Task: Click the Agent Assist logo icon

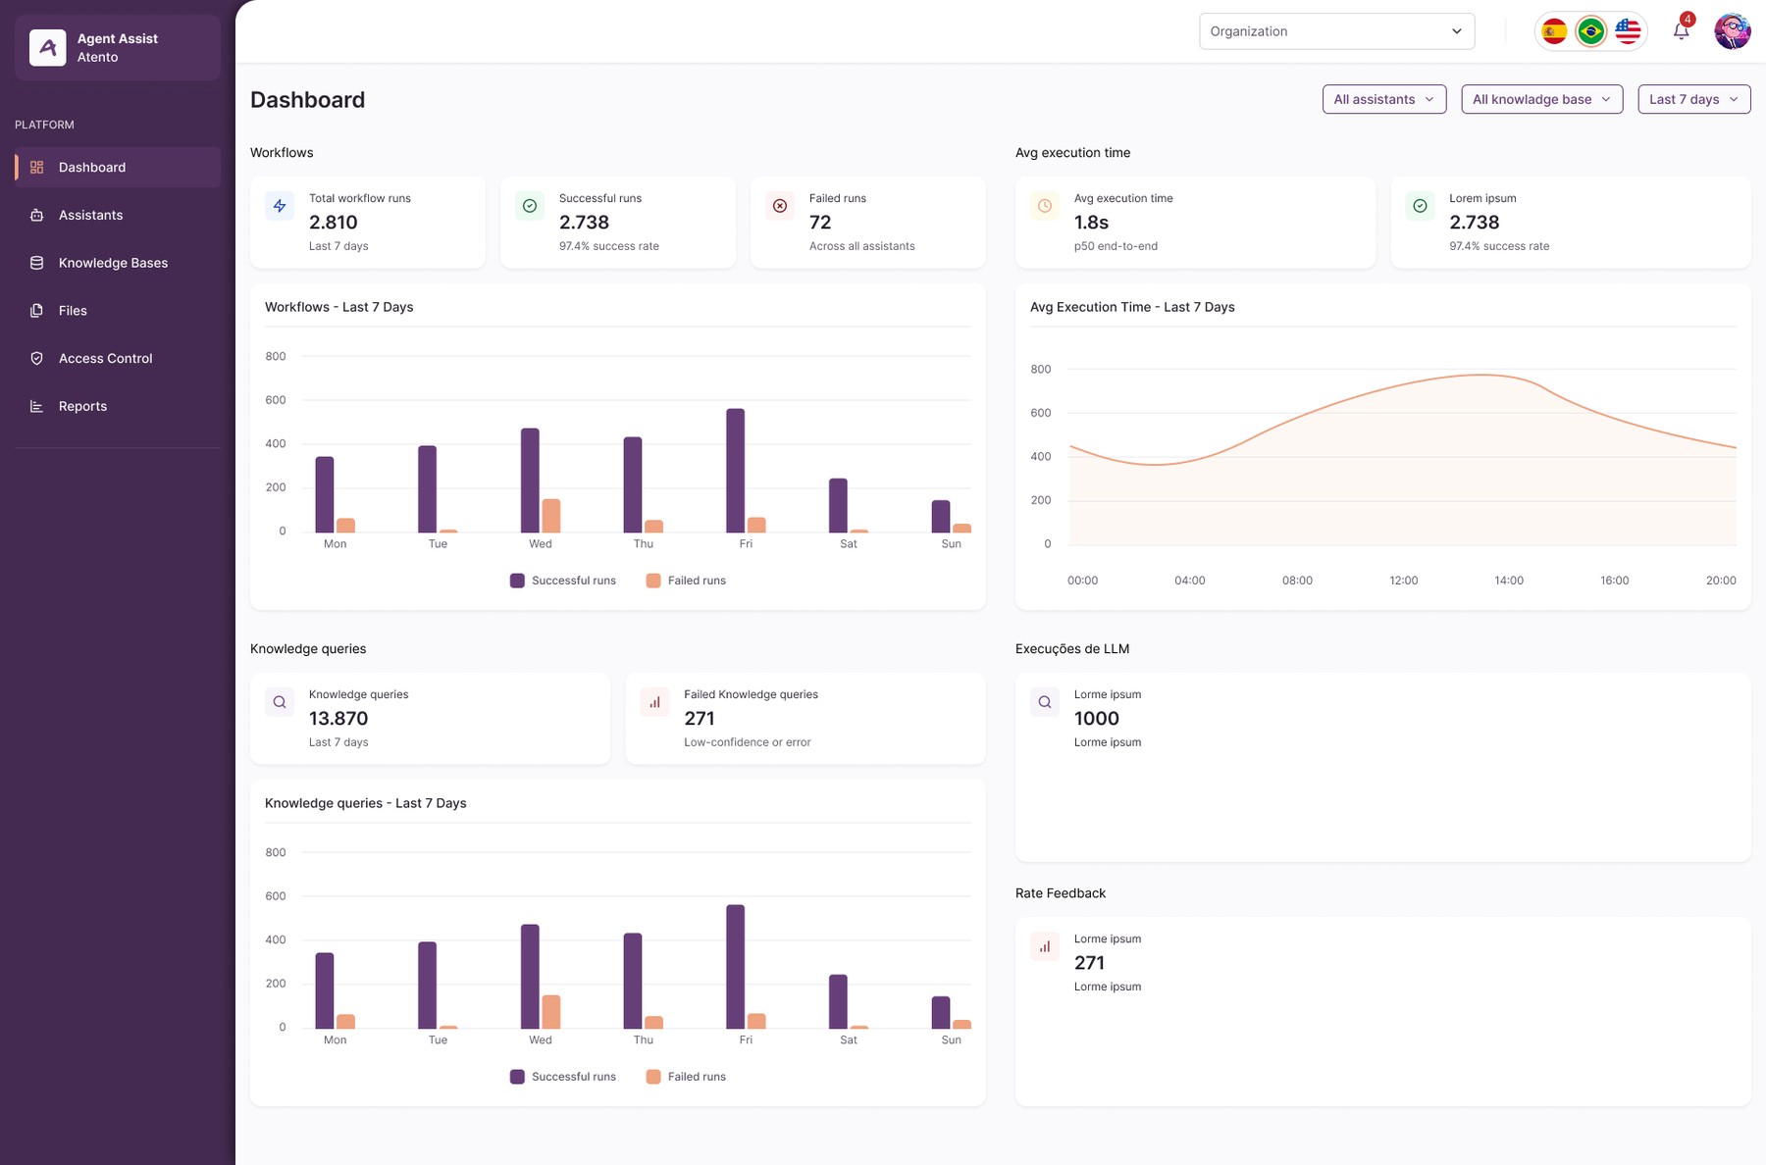Action: (x=47, y=47)
